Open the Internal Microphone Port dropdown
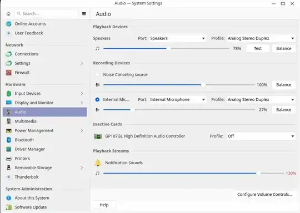This screenshot has height=213, width=300. 178,99
